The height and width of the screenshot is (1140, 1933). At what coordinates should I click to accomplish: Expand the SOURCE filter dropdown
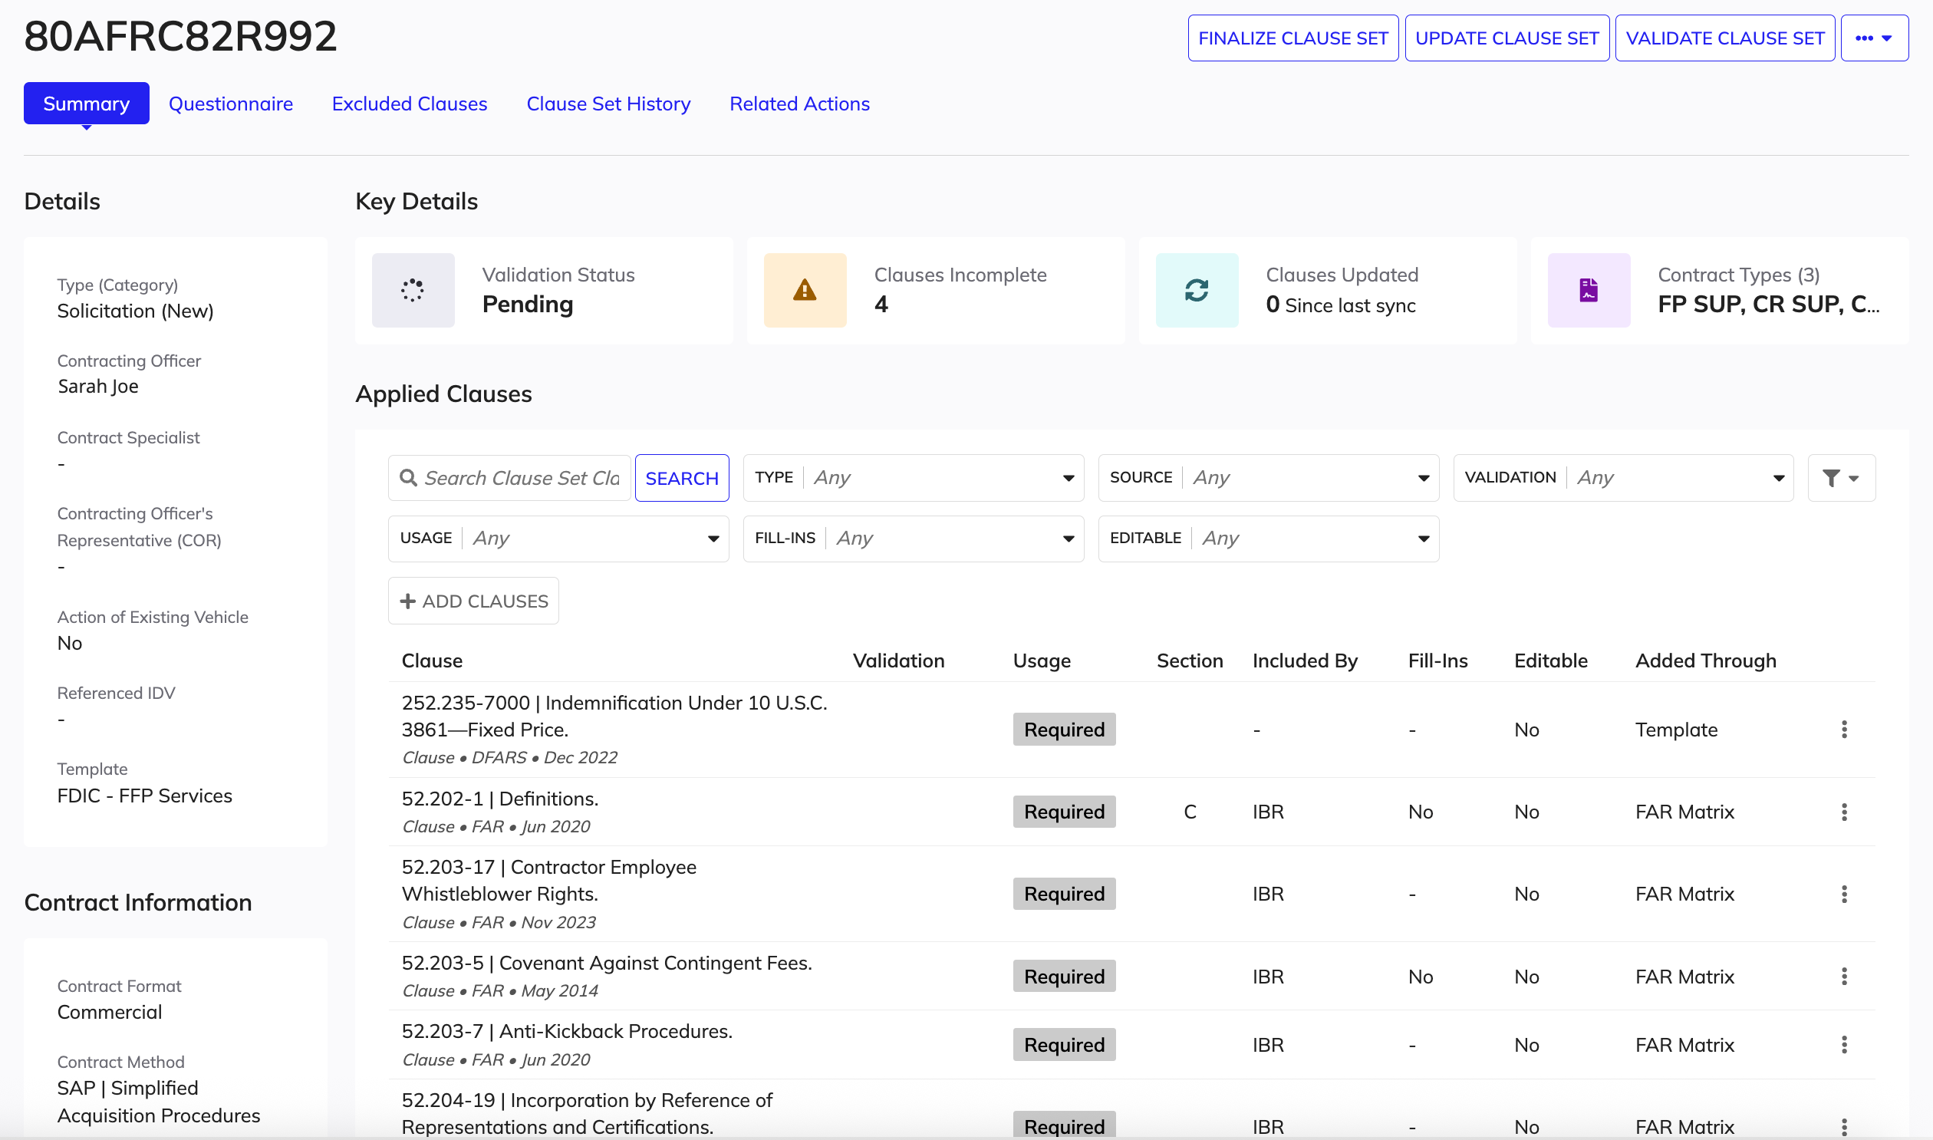pyautogui.click(x=1268, y=478)
